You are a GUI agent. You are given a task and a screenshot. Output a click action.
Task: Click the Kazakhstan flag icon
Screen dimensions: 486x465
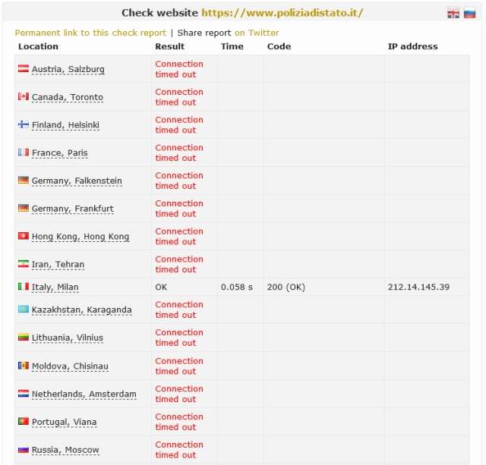[x=24, y=309]
